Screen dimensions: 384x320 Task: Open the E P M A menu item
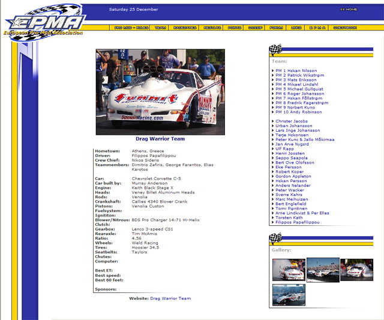click(x=317, y=28)
